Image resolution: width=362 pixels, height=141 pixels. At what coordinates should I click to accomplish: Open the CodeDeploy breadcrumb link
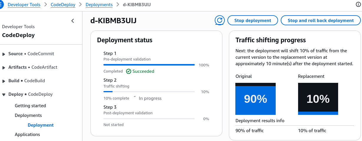click(63, 4)
